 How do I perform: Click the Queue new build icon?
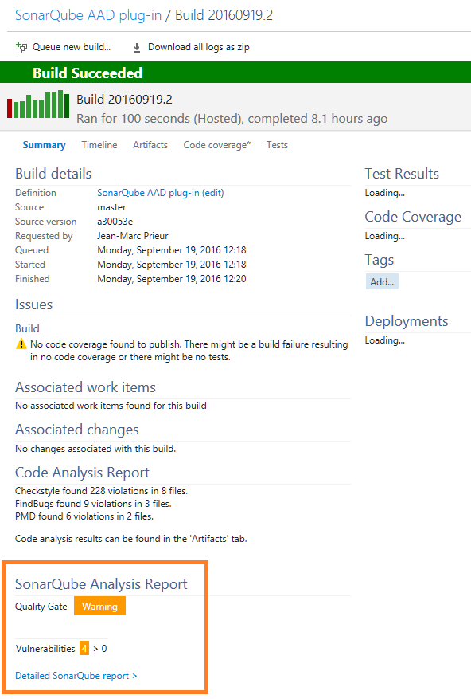click(21, 47)
